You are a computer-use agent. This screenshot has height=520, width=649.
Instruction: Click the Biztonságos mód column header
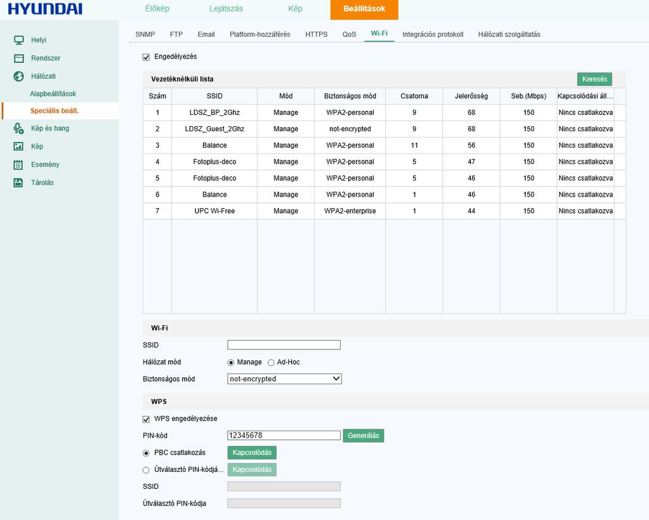350,96
